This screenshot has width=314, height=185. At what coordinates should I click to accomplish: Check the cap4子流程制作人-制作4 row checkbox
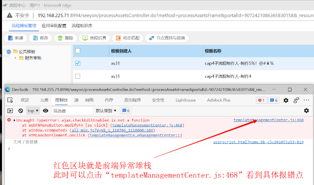pos(78,76)
